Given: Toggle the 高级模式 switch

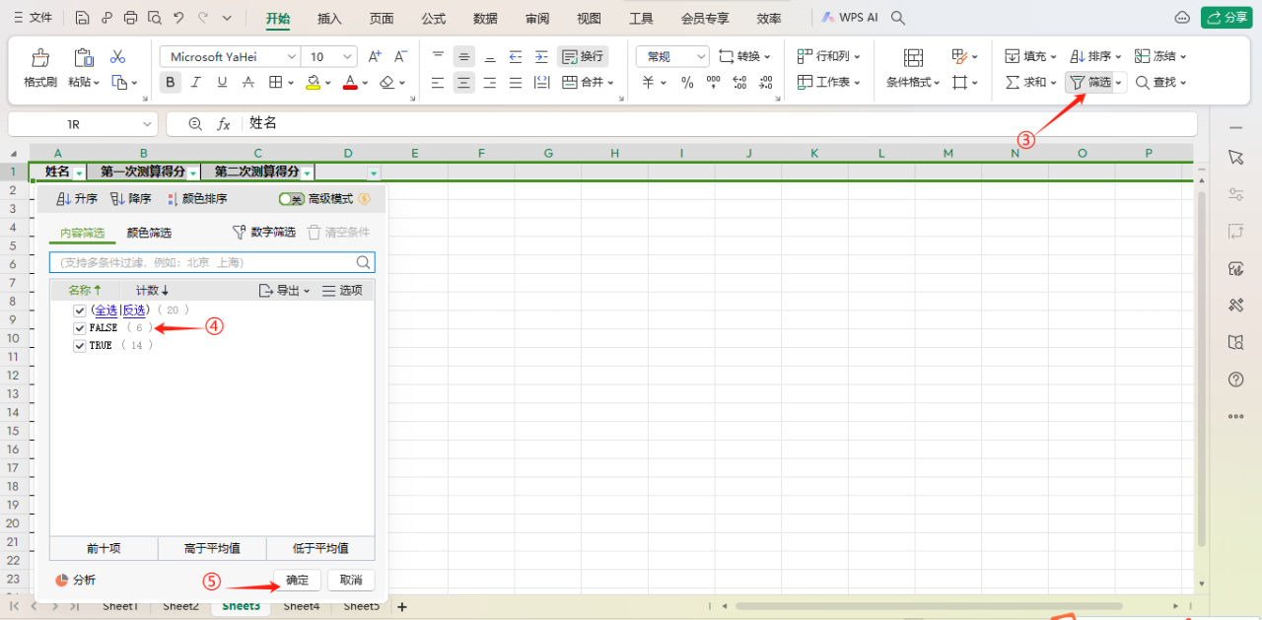Looking at the screenshot, I should 291,199.
